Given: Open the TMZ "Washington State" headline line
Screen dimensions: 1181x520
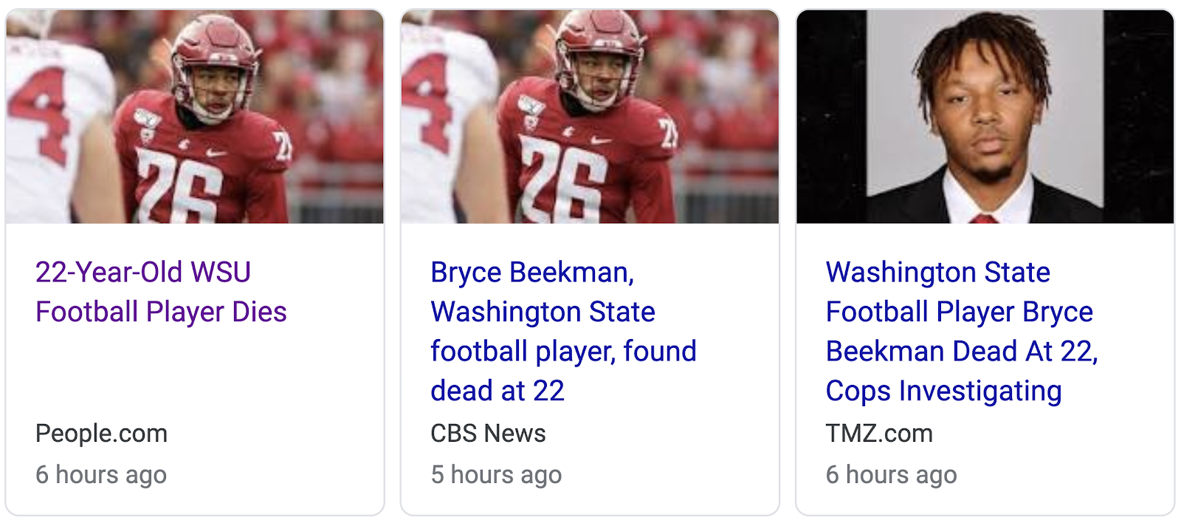Looking at the screenshot, I should tap(937, 273).
